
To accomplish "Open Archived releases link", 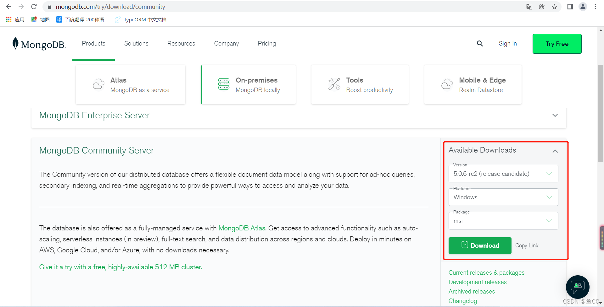I will 472,292.
